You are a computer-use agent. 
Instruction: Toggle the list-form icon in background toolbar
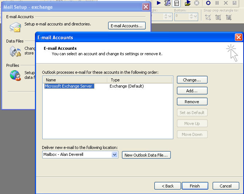[x=177, y=3]
